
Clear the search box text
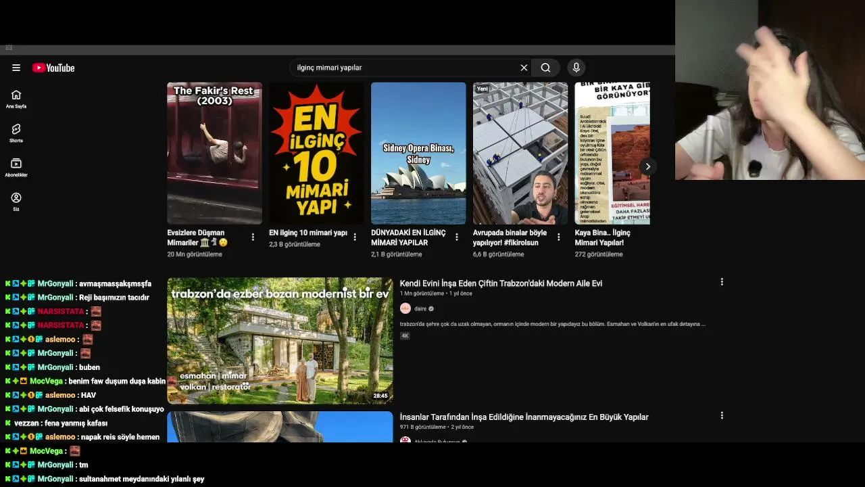click(524, 68)
